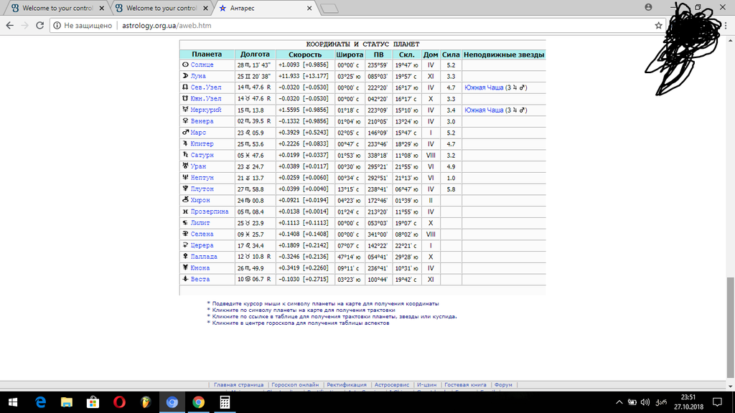Open a new browser tab

pyautogui.click(x=329, y=9)
